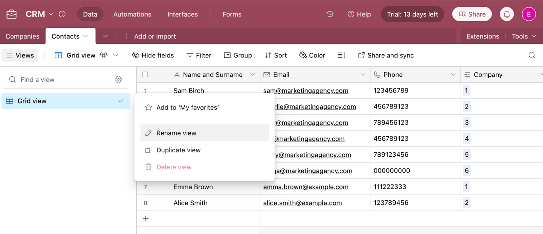Expand the Tools dropdown

(x=524, y=36)
